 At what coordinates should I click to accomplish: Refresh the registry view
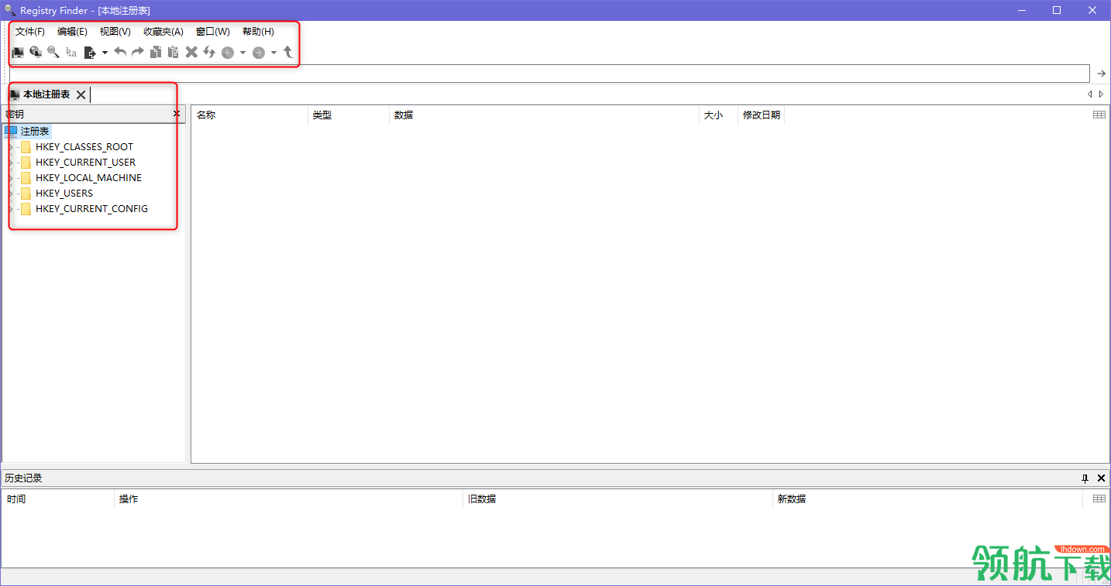[x=209, y=53]
